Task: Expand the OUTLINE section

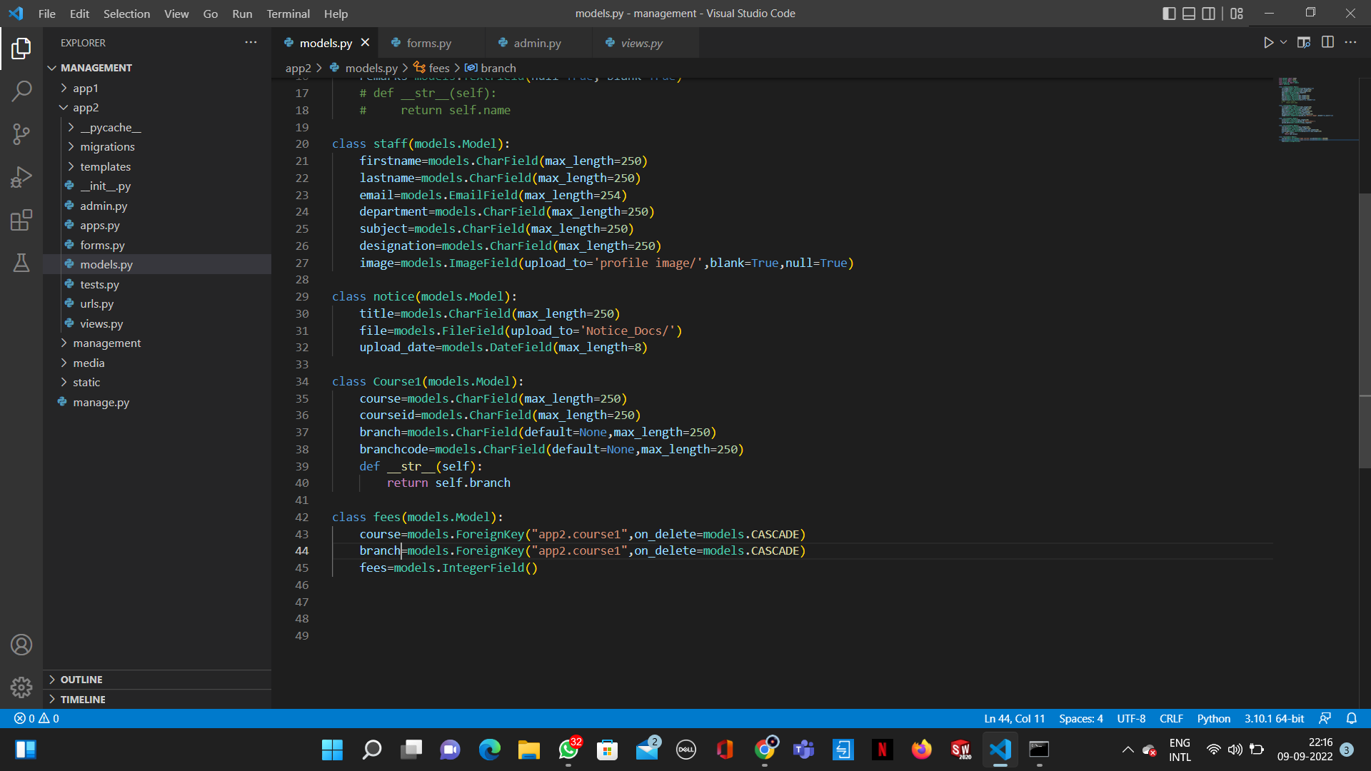Action: tap(157, 680)
